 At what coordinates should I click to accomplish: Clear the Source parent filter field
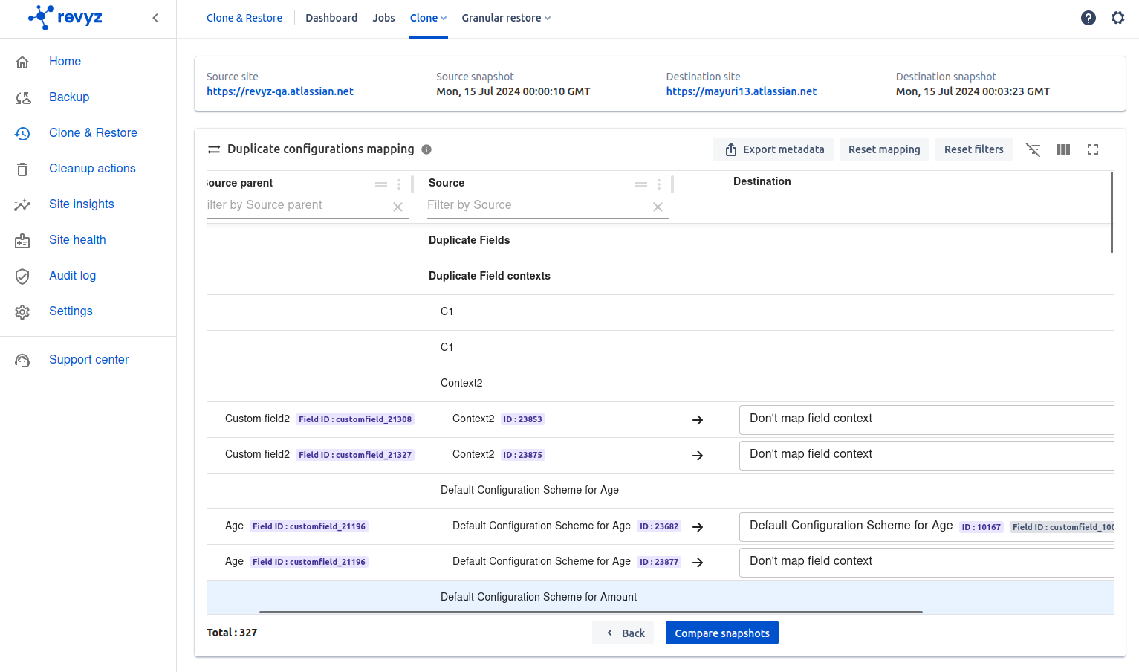coord(397,207)
